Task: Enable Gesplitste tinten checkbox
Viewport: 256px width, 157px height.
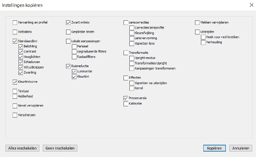Action: tap(68, 32)
